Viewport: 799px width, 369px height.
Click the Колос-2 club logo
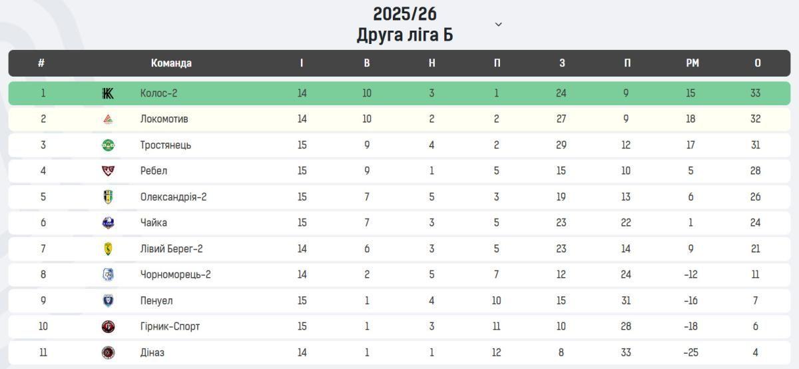click(x=108, y=93)
